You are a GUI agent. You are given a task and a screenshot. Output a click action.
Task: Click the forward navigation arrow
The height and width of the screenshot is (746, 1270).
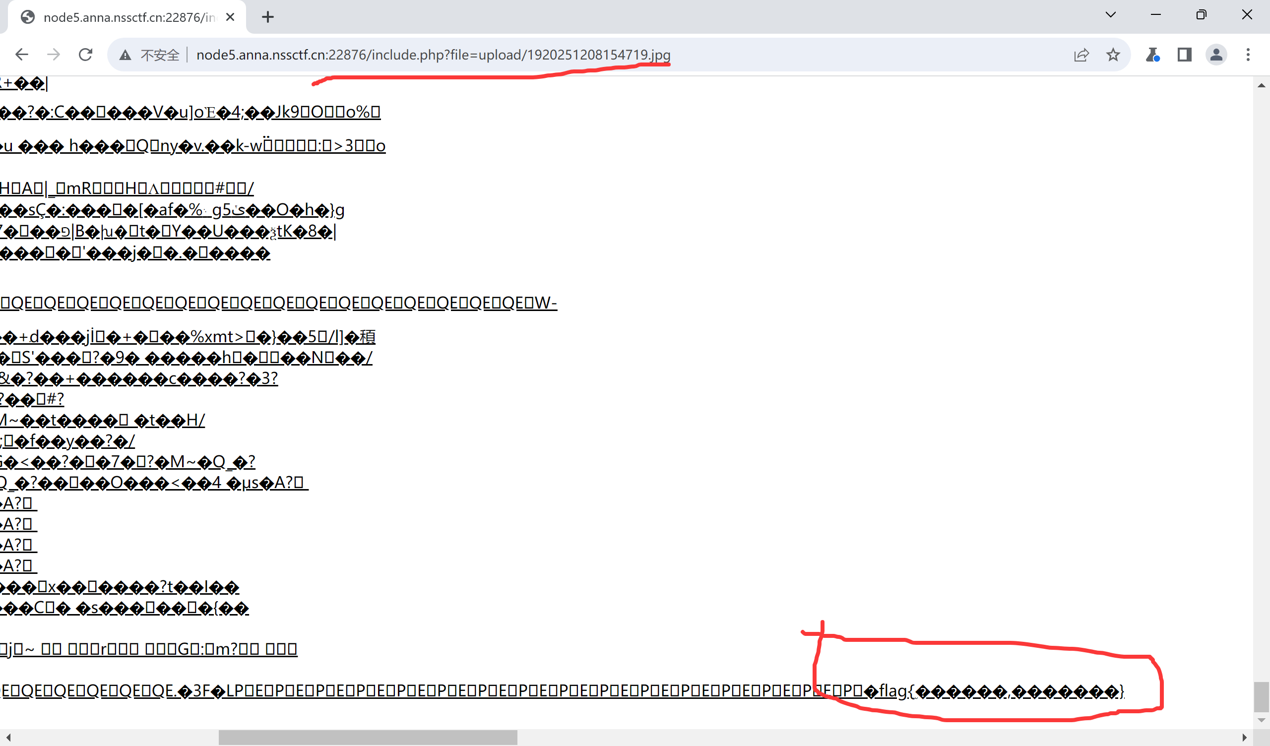coord(54,55)
